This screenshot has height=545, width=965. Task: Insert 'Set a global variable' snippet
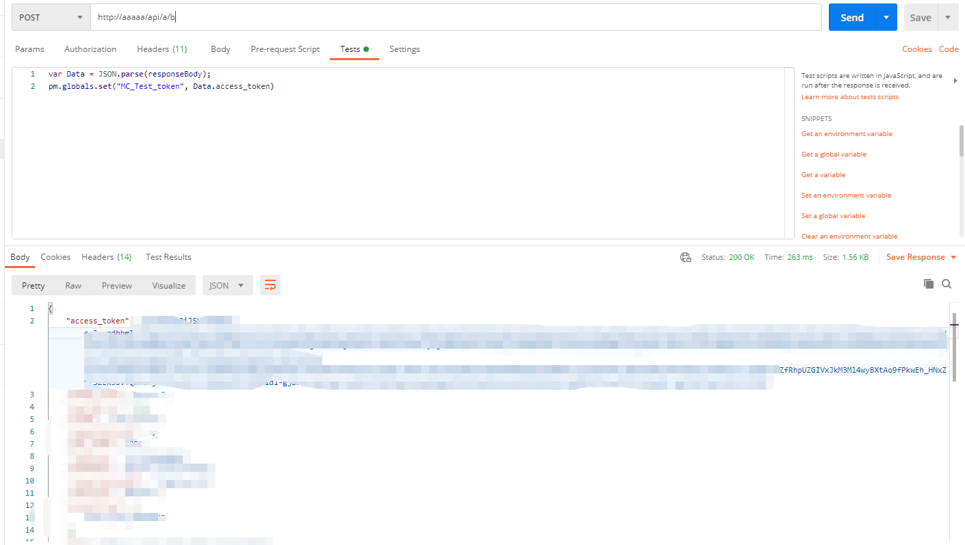click(833, 216)
